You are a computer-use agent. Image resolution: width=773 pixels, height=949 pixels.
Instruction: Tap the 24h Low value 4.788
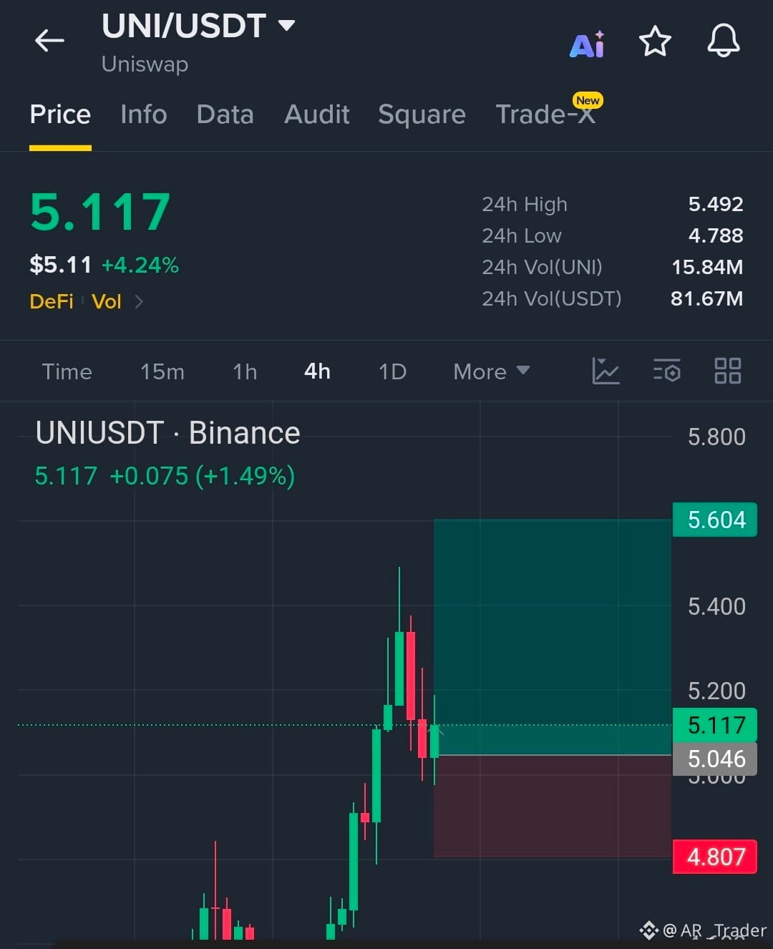pos(716,236)
